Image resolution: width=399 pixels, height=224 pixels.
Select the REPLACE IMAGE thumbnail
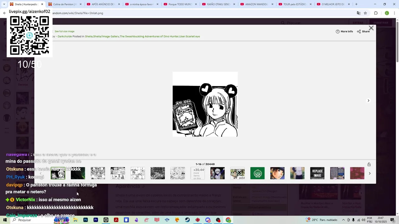tap(317, 173)
